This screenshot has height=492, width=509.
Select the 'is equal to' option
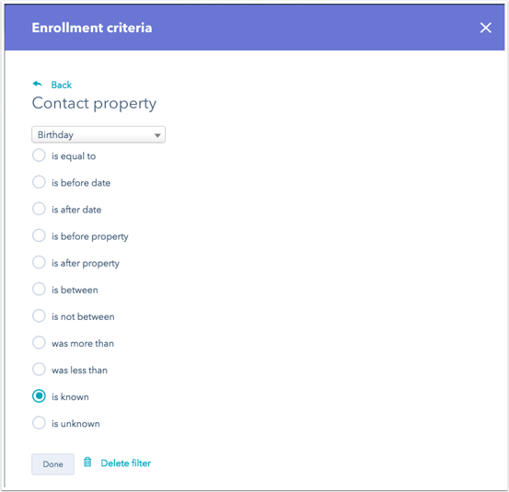pos(39,155)
